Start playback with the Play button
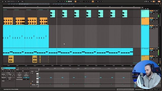 [x=67, y=2]
